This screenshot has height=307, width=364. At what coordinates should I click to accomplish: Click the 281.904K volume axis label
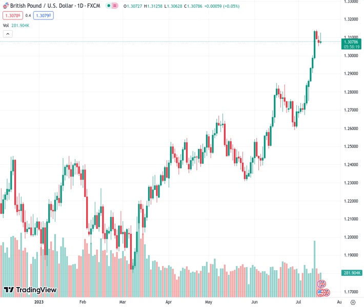(352, 273)
